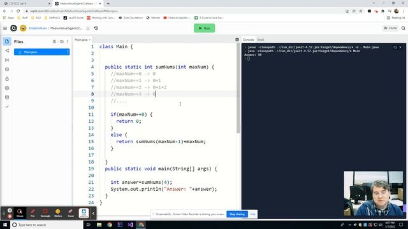Open the Debugger sidebar icon
Screen dimensions: 408x229
click(x=7, y=60)
